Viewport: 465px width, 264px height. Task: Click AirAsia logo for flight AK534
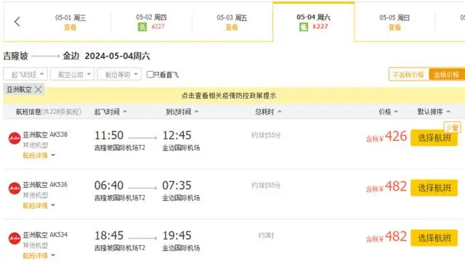pos(15,238)
